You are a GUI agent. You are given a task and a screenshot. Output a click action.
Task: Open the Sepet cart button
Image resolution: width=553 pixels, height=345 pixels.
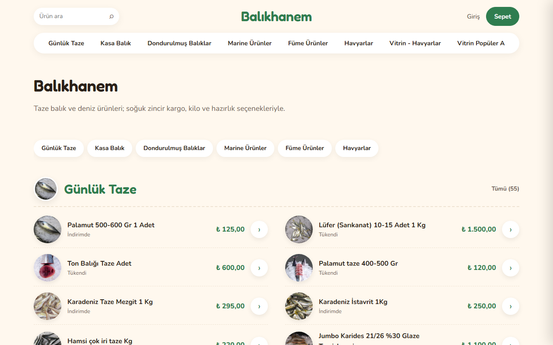pos(502,16)
